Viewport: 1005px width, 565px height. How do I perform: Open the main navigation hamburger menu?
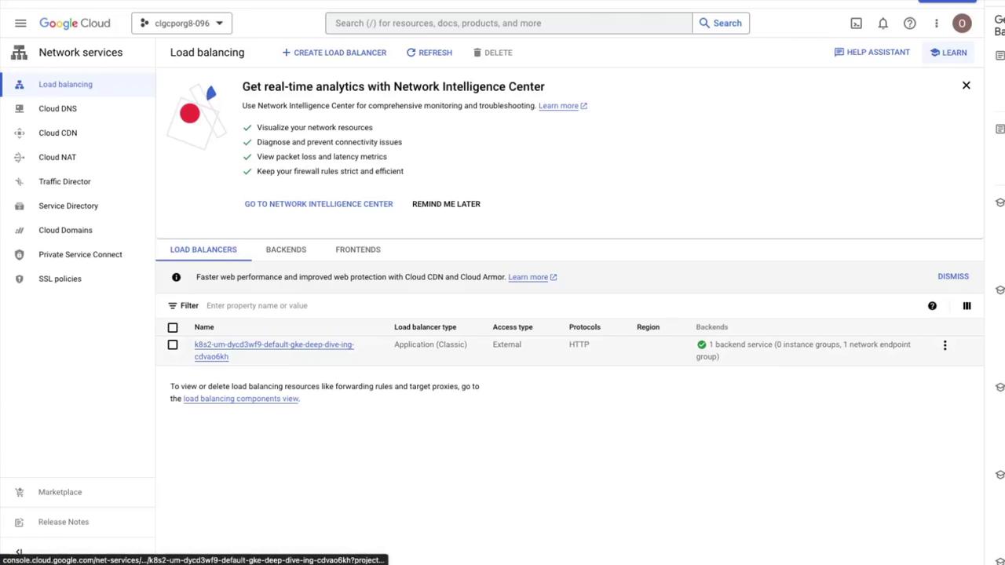click(20, 24)
